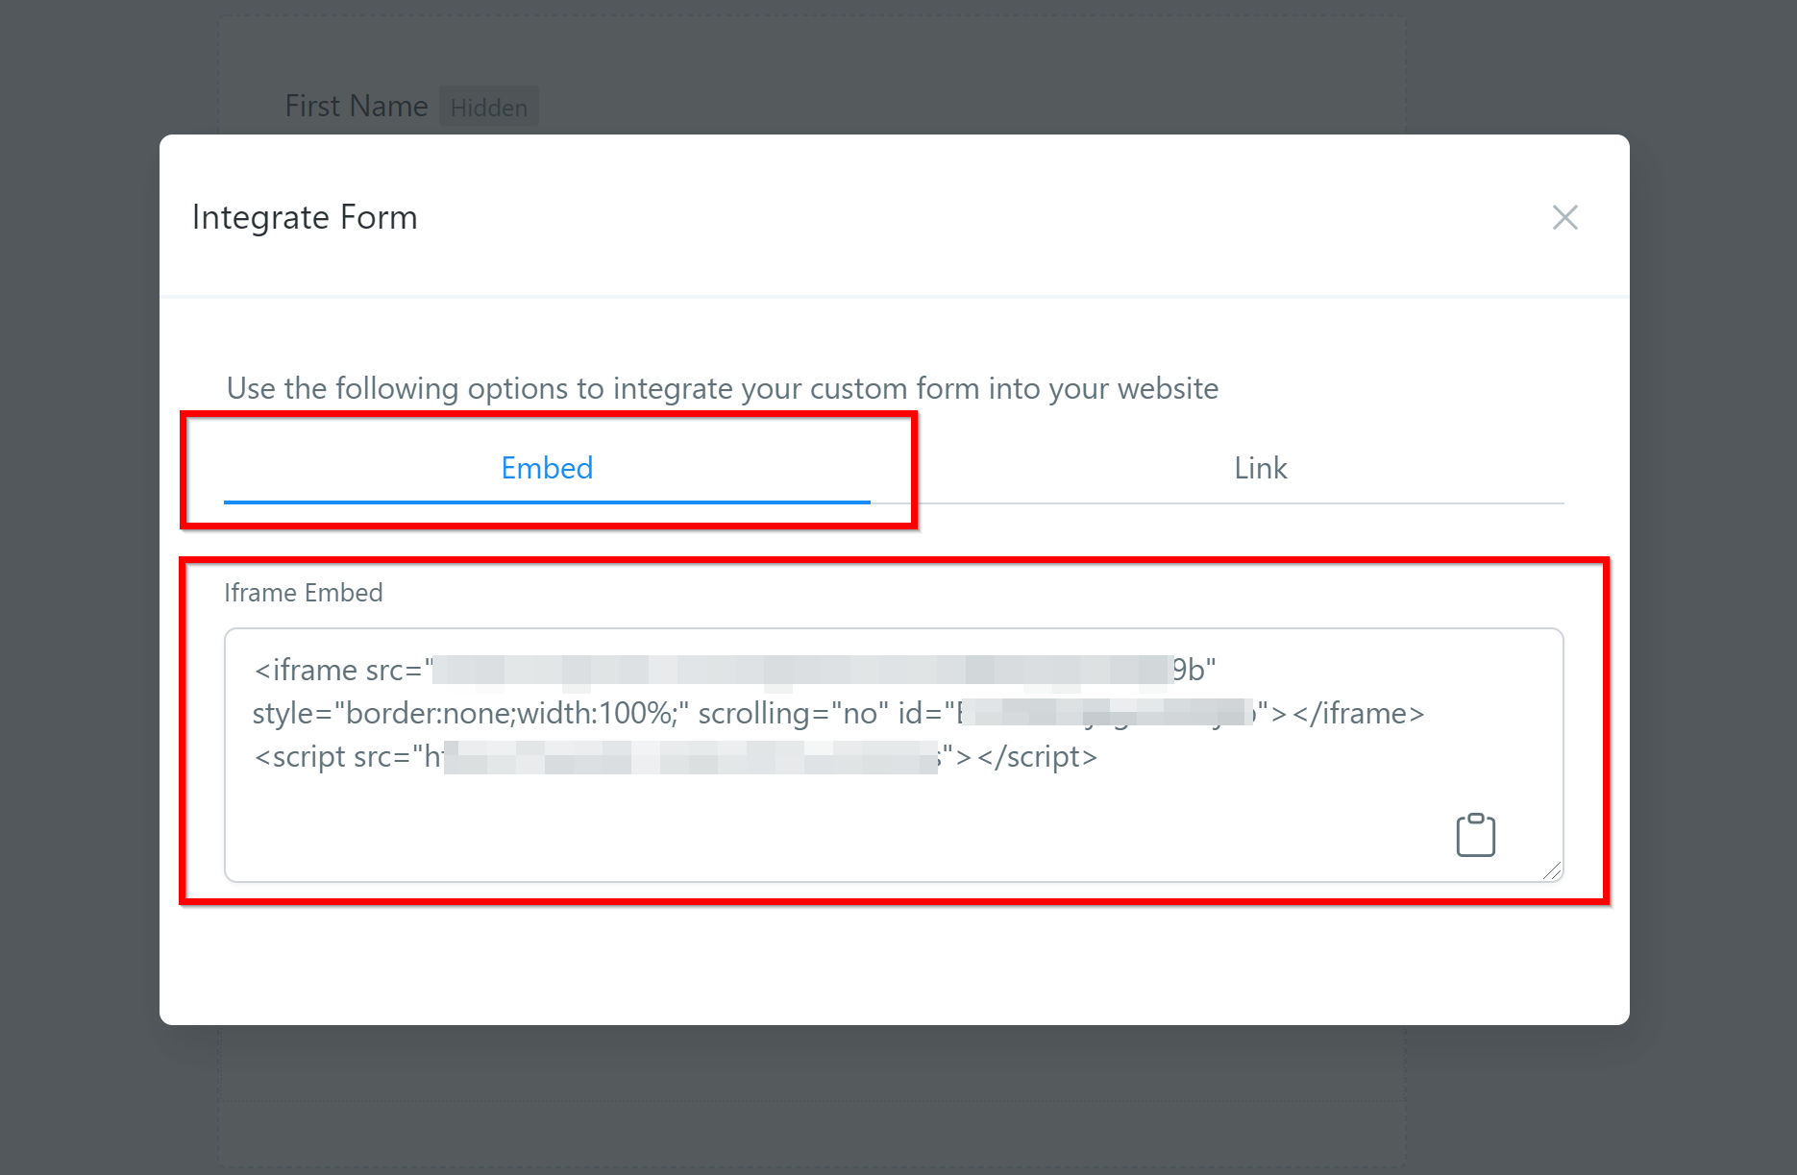Click the integration instructions text
The width and height of the screenshot is (1797, 1175).
722,388
